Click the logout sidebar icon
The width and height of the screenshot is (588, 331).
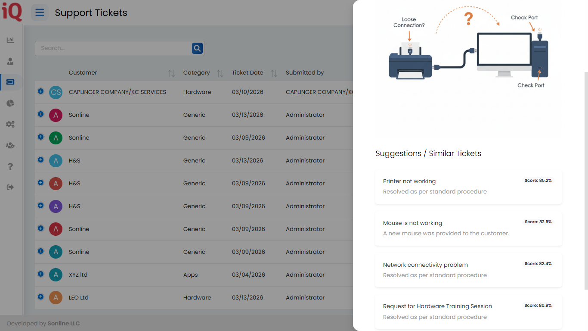coord(10,187)
